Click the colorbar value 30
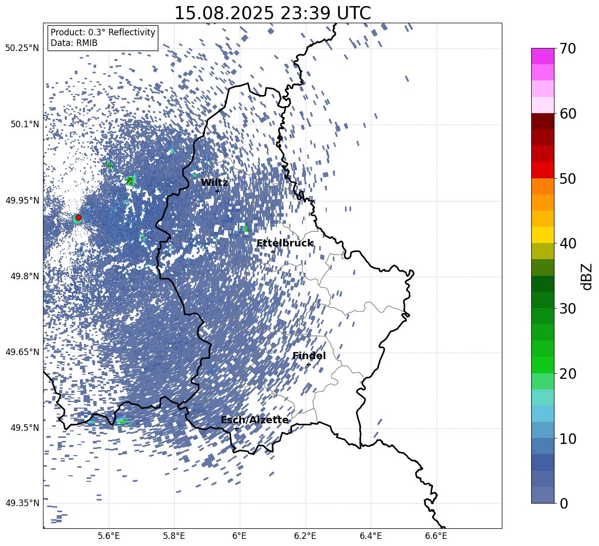Image resolution: width=599 pixels, height=546 pixels. point(568,308)
